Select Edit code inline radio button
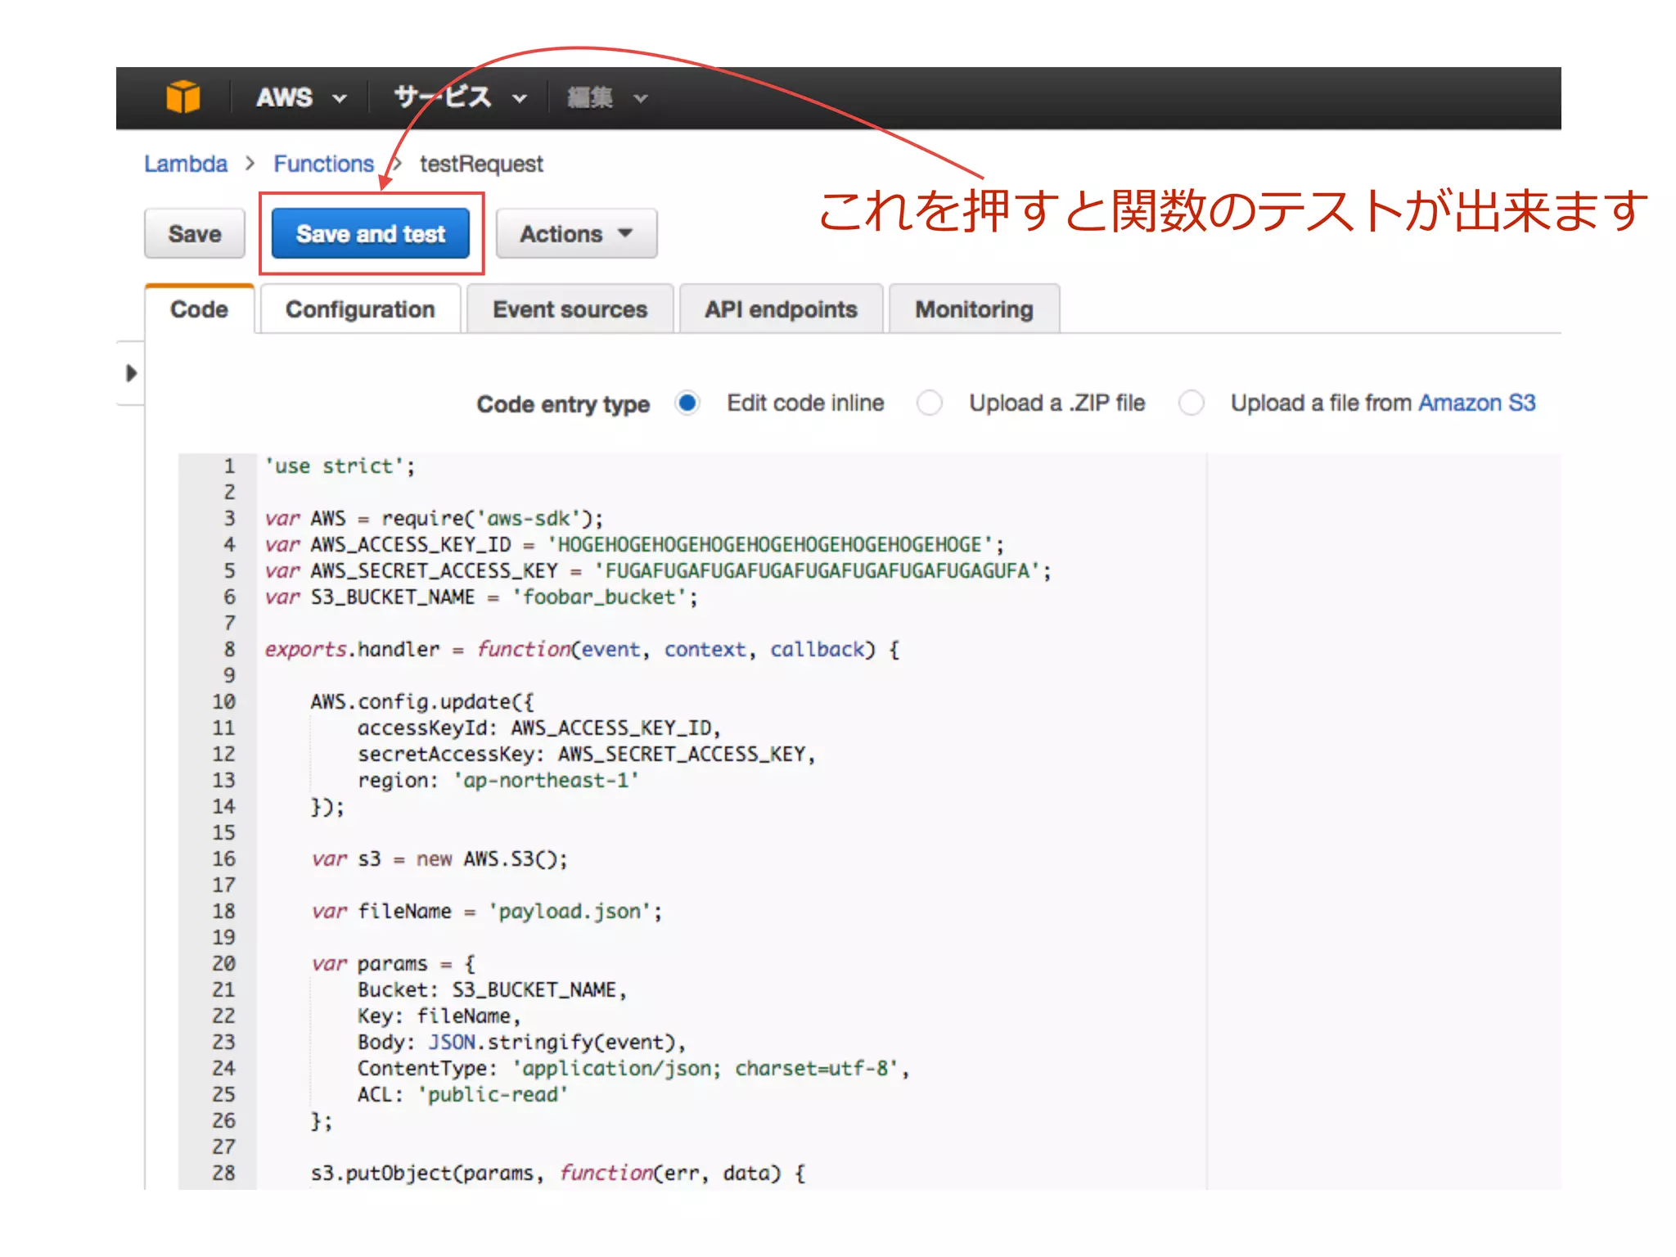 (x=687, y=403)
